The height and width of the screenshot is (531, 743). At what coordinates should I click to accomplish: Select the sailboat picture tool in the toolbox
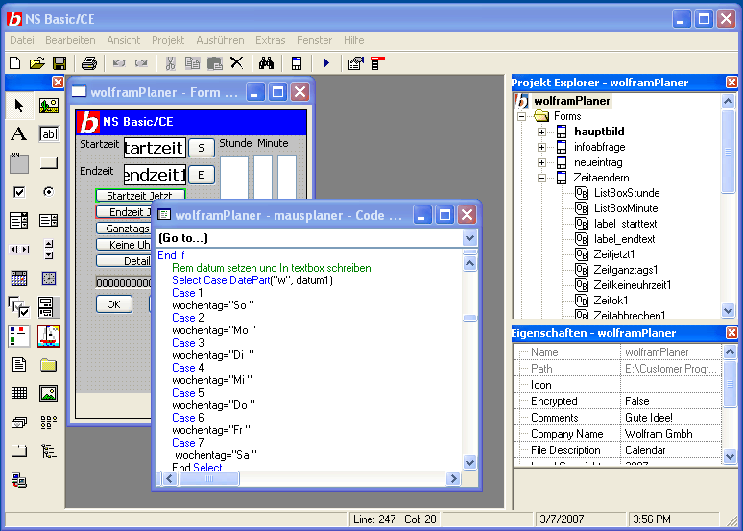pos(48,336)
